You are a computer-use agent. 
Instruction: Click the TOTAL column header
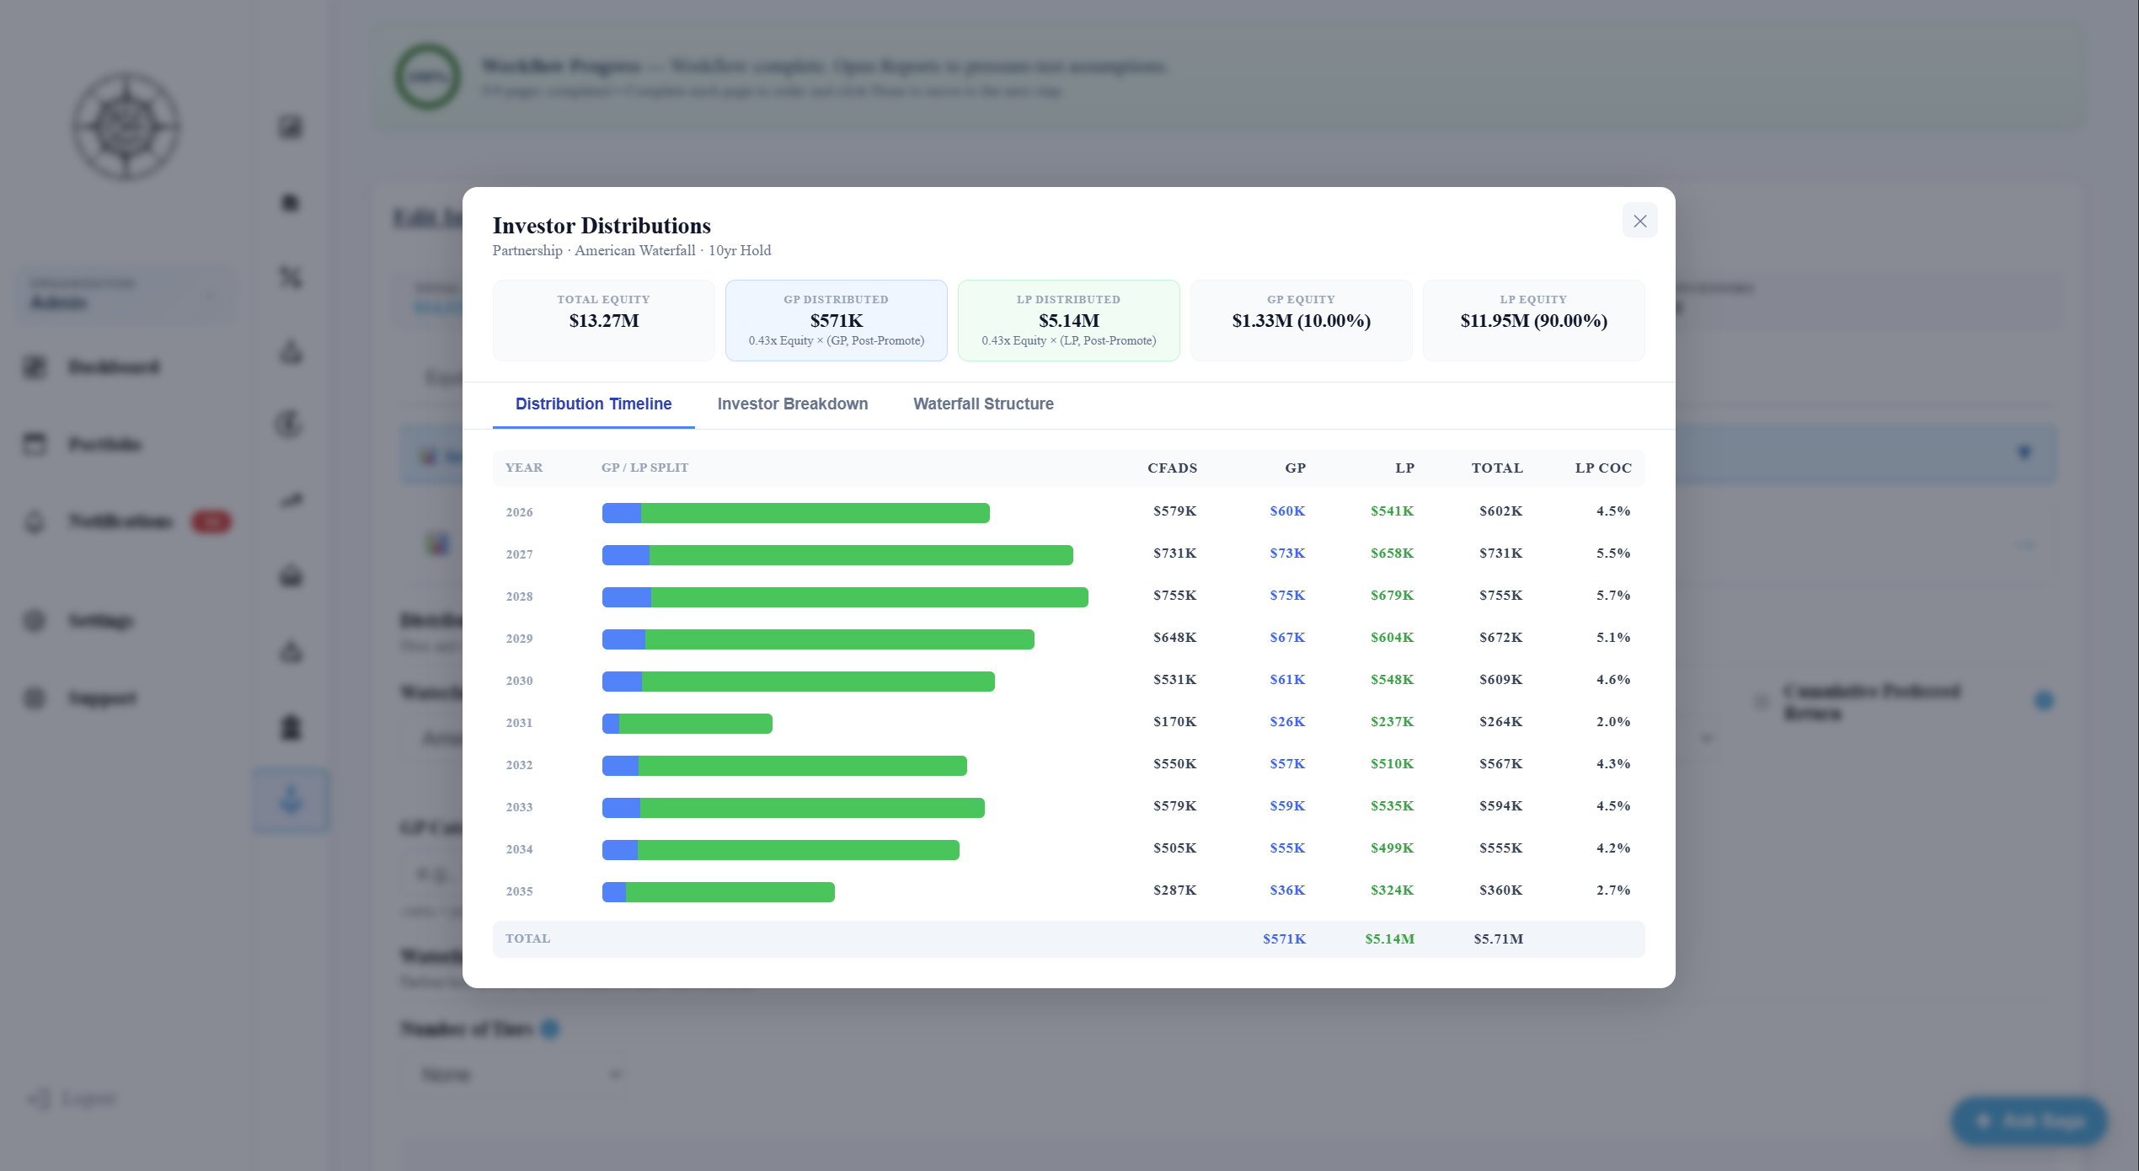coord(1497,468)
